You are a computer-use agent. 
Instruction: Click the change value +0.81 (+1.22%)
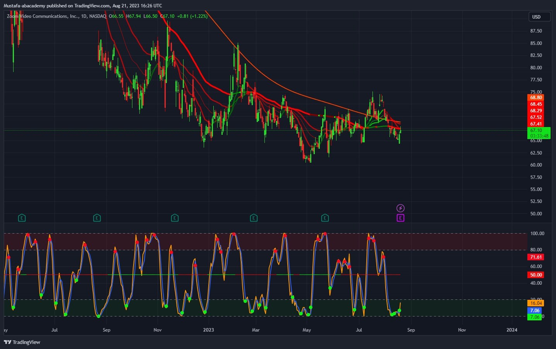coord(192,16)
